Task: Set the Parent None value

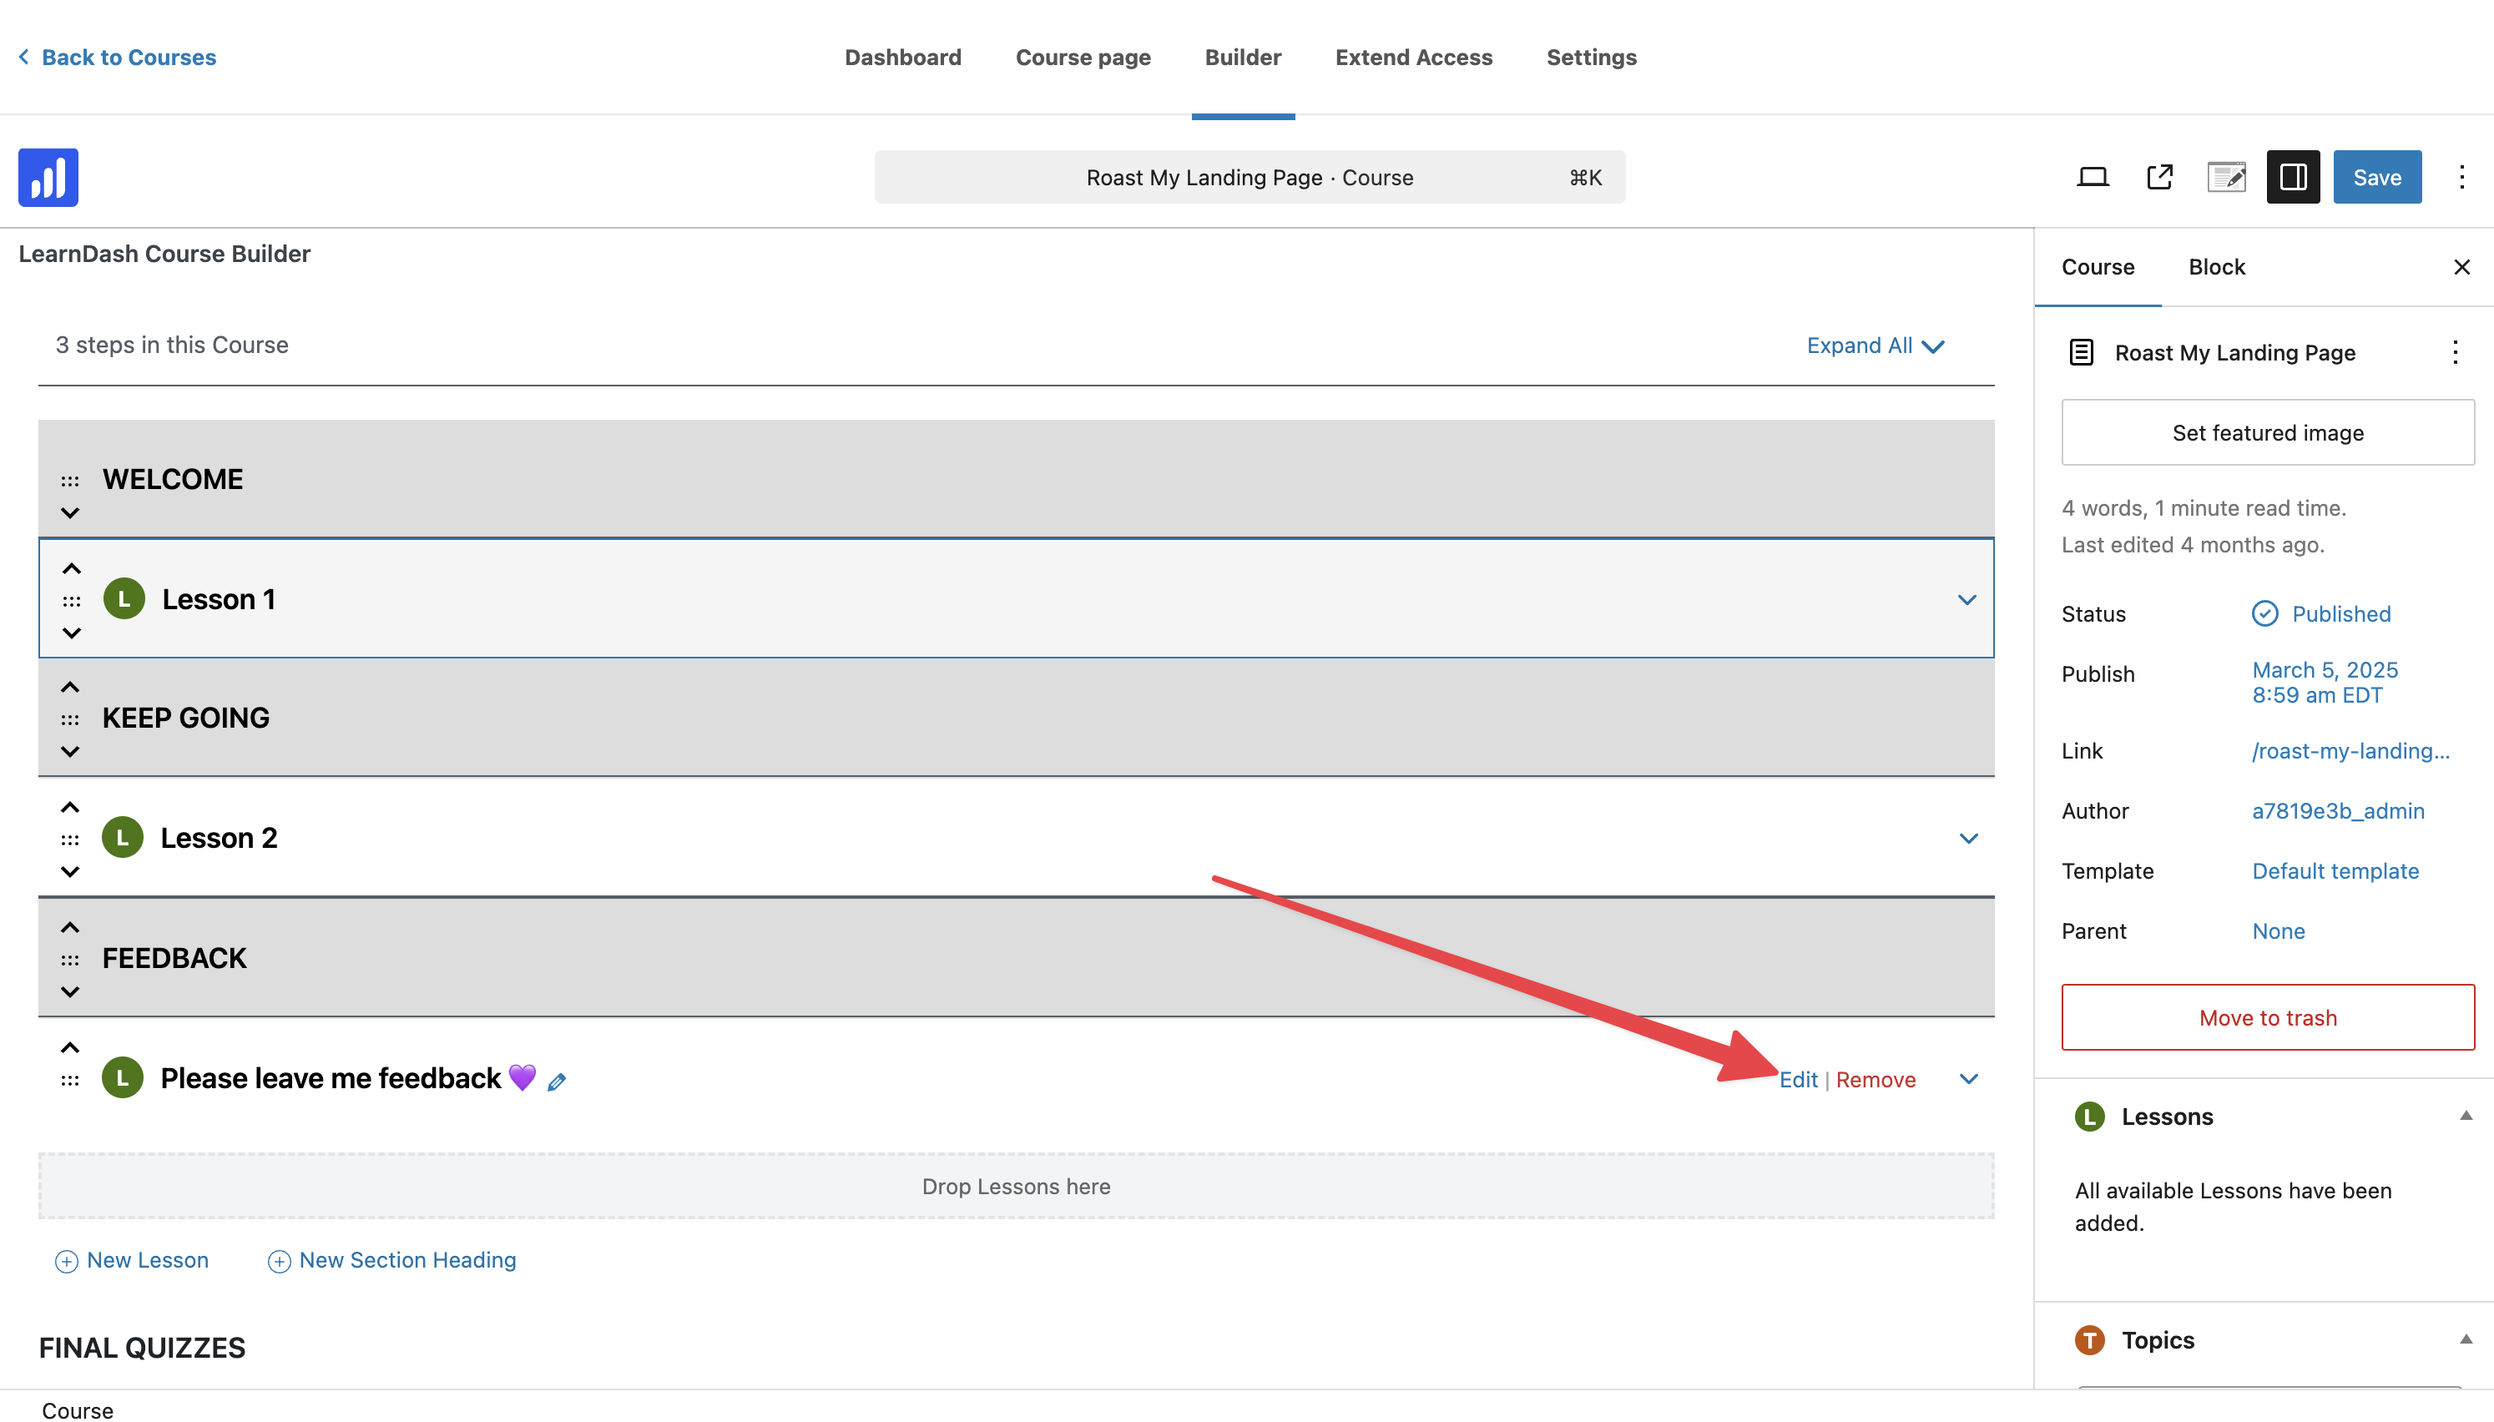Action: tap(2278, 930)
